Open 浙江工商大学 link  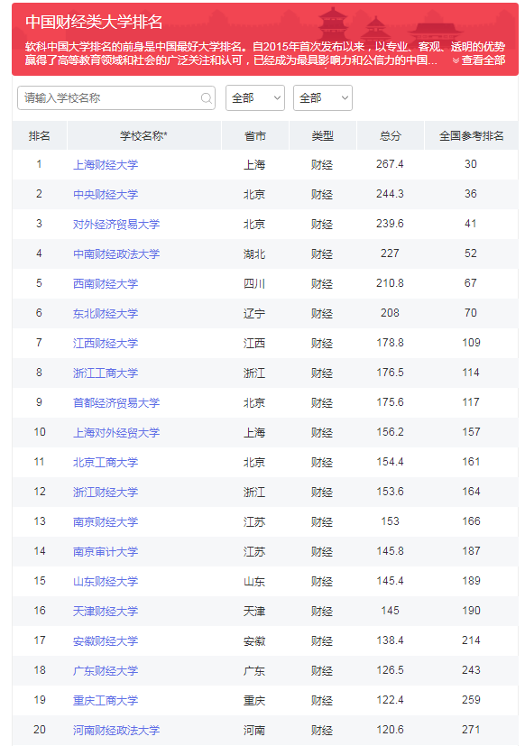point(106,373)
